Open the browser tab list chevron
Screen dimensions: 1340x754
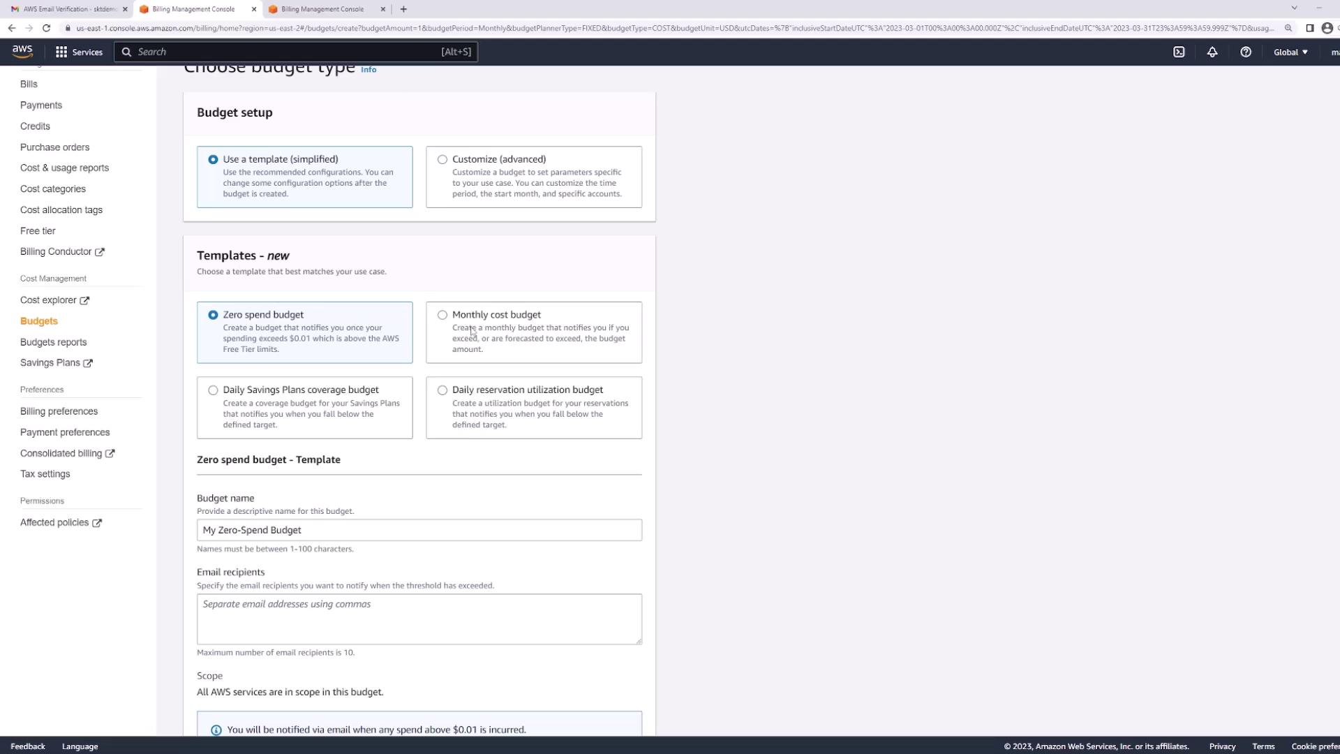1294,8
